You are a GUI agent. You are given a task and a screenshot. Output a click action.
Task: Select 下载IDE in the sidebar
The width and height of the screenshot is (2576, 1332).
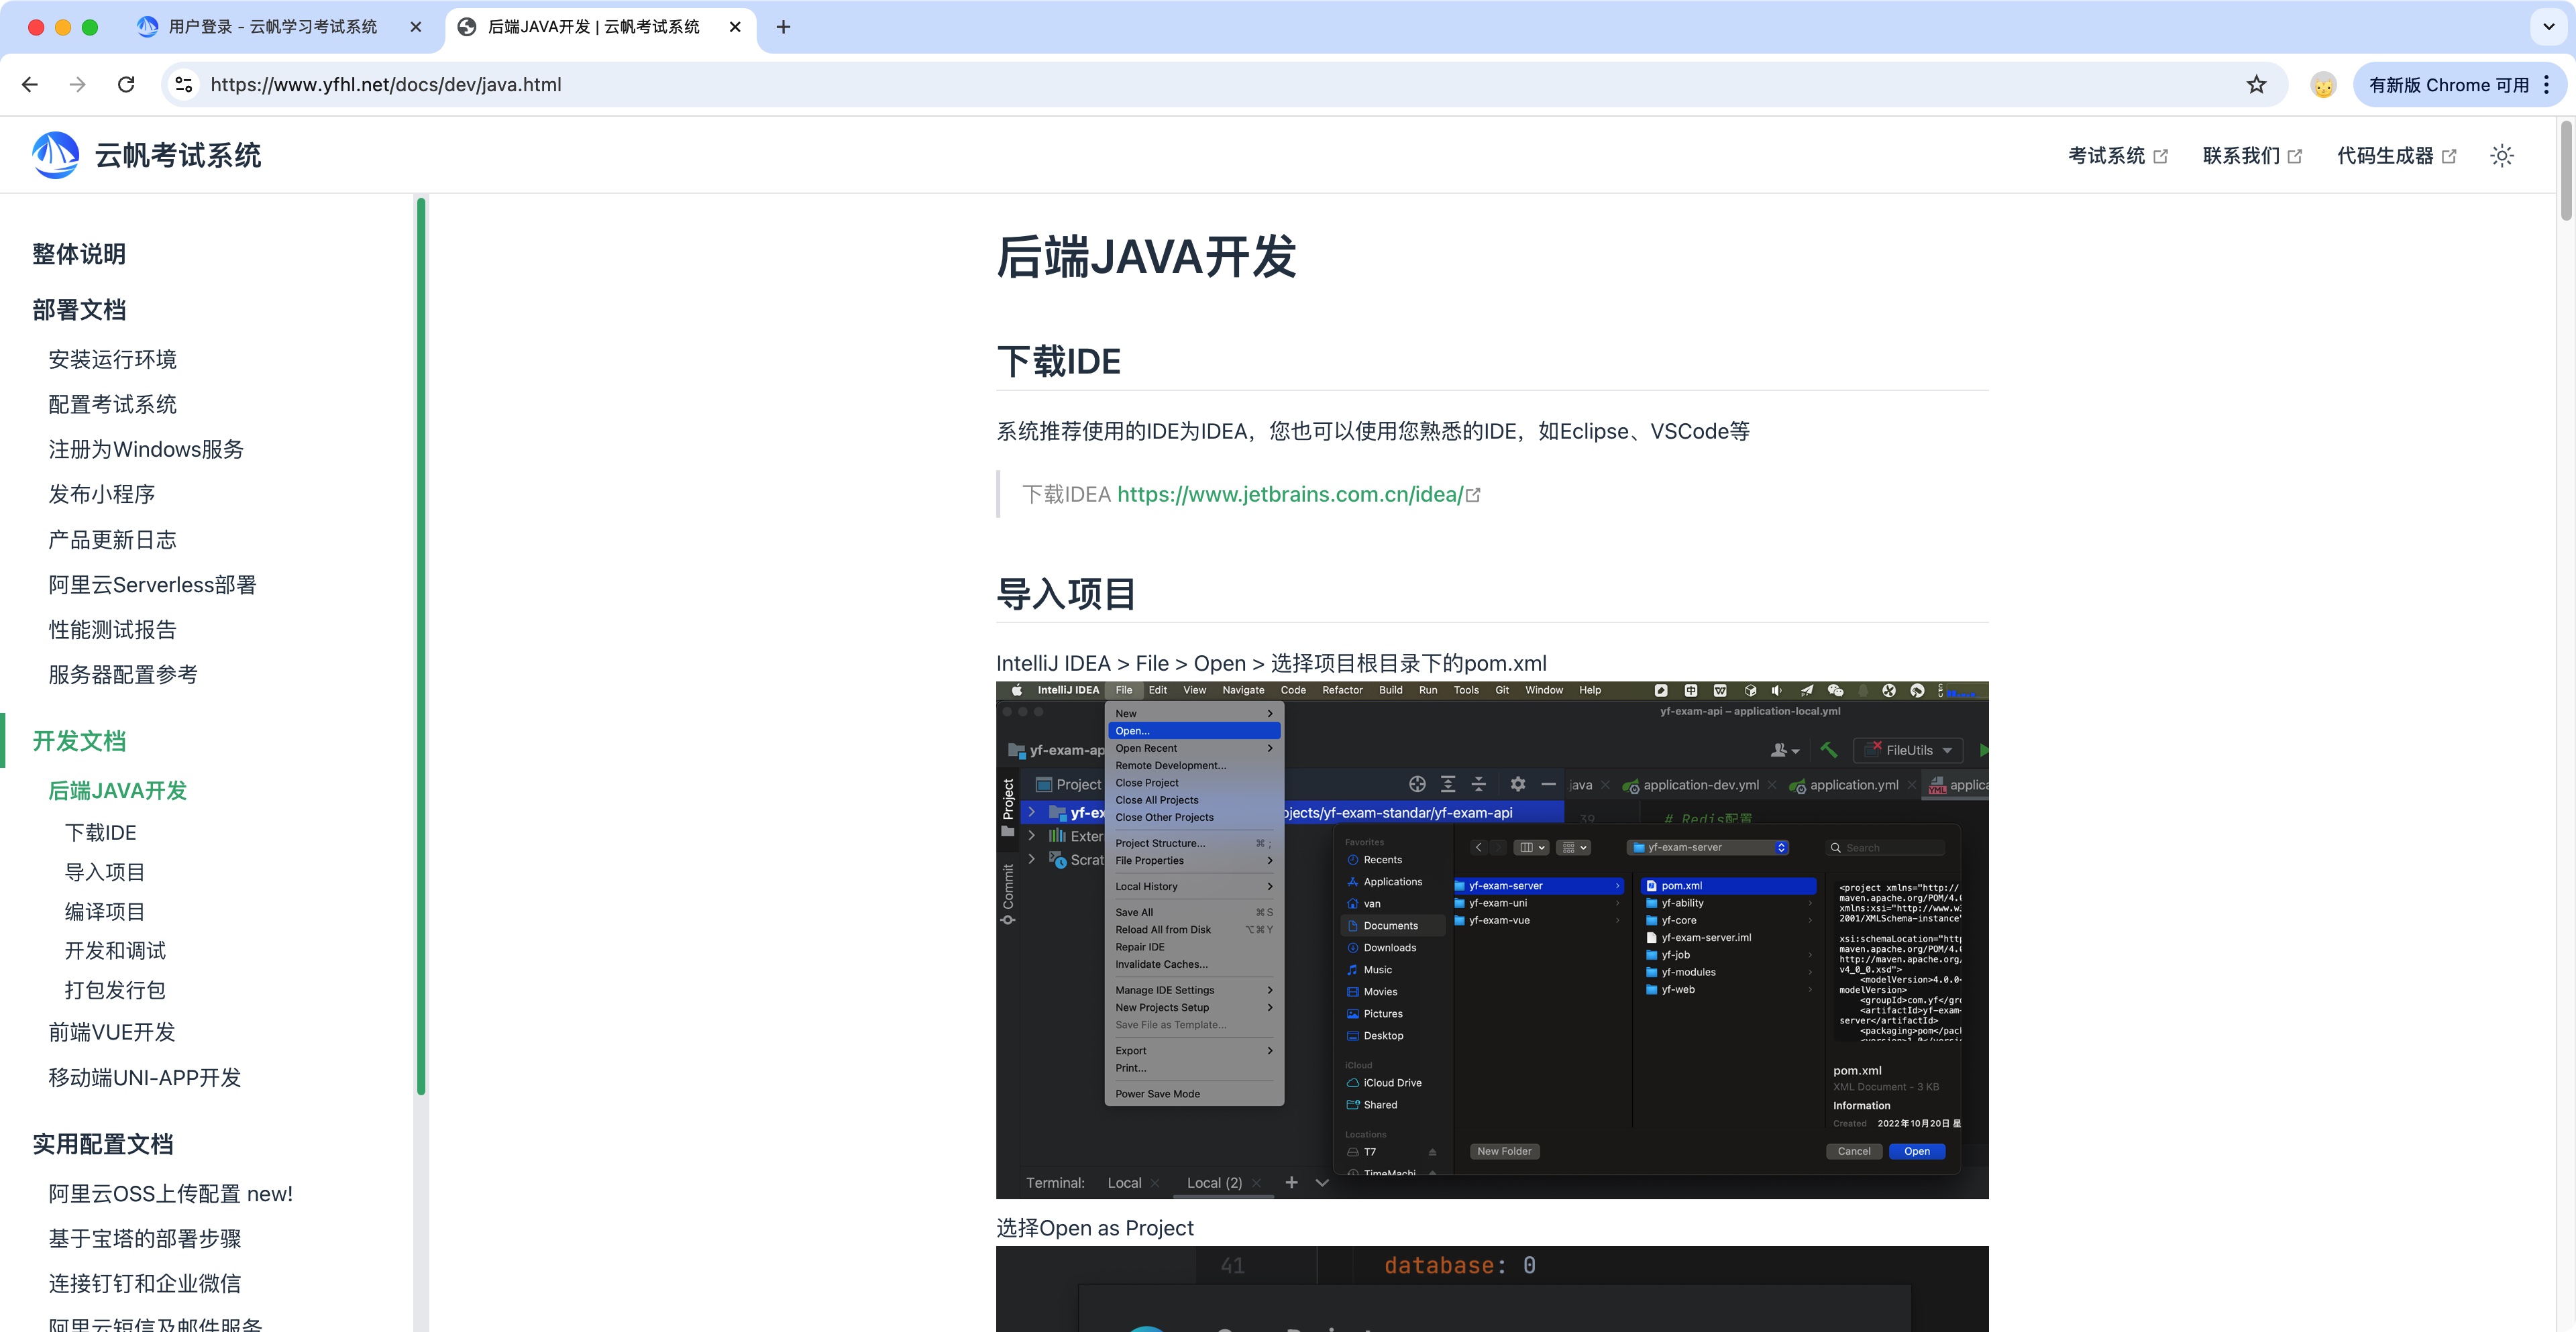click(101, 832)
